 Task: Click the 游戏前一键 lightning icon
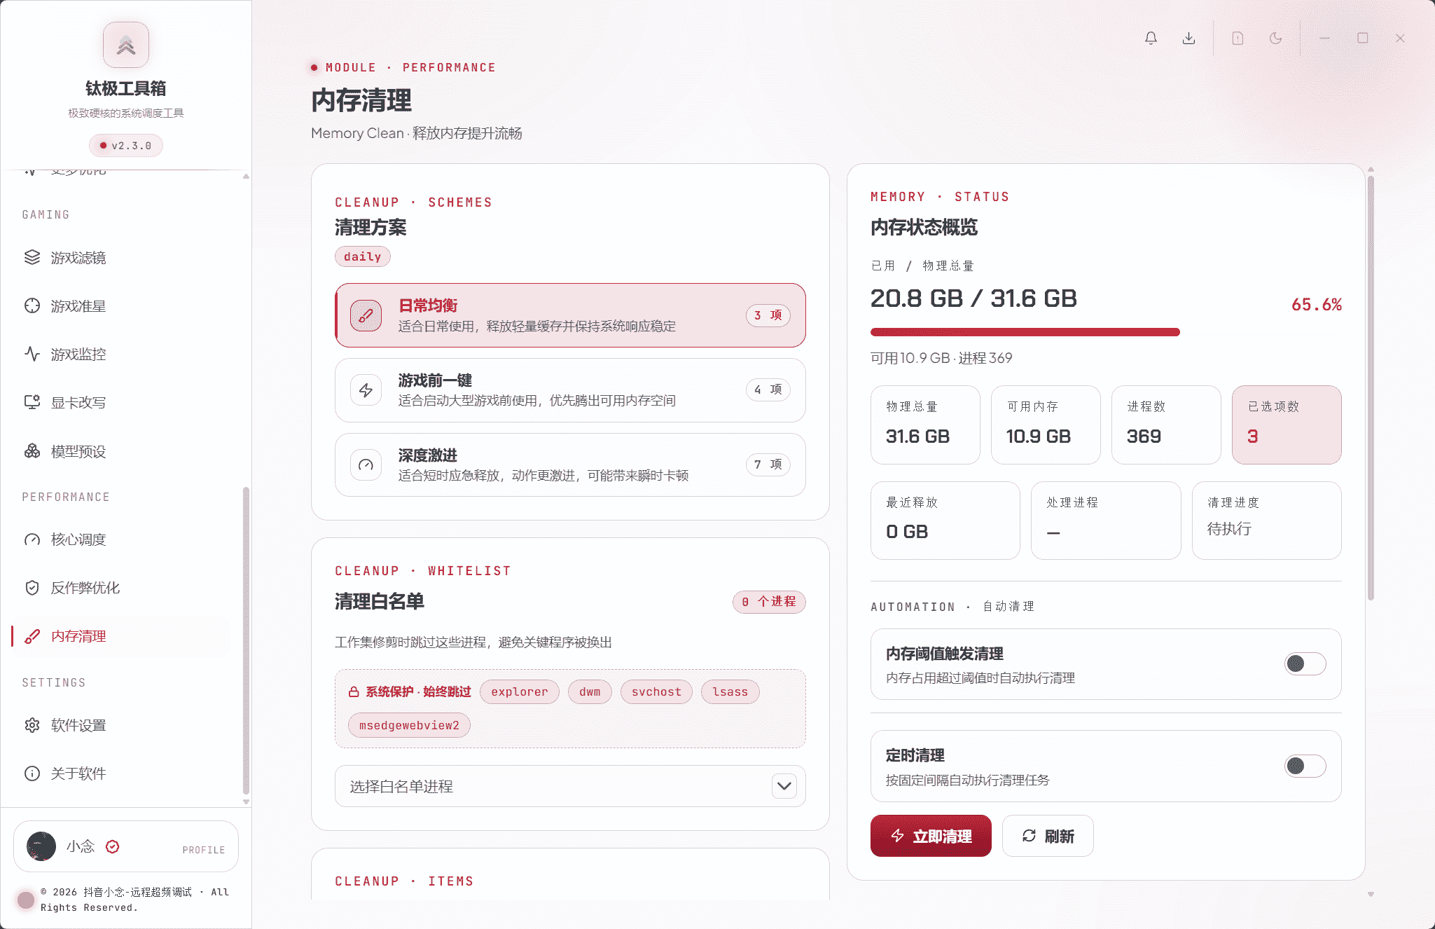[366, 390]
